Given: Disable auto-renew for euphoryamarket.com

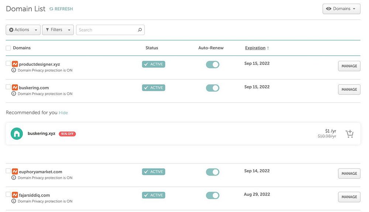Looking at the screenshot, I should 213,172.
